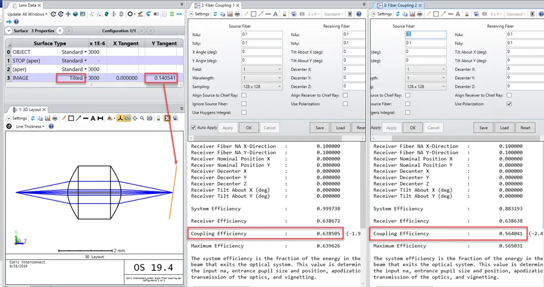Image resolution: width=544 pixels, height=287 pixels.
Task: Open the Sampling 128 x 128 dropdown in Fiber Coupling 1
Action: tap(262, 86)
